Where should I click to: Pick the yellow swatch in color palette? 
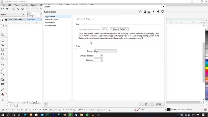coord(207,68)
